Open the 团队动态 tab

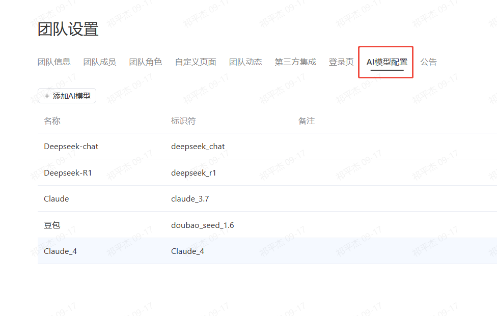(245, 62)
